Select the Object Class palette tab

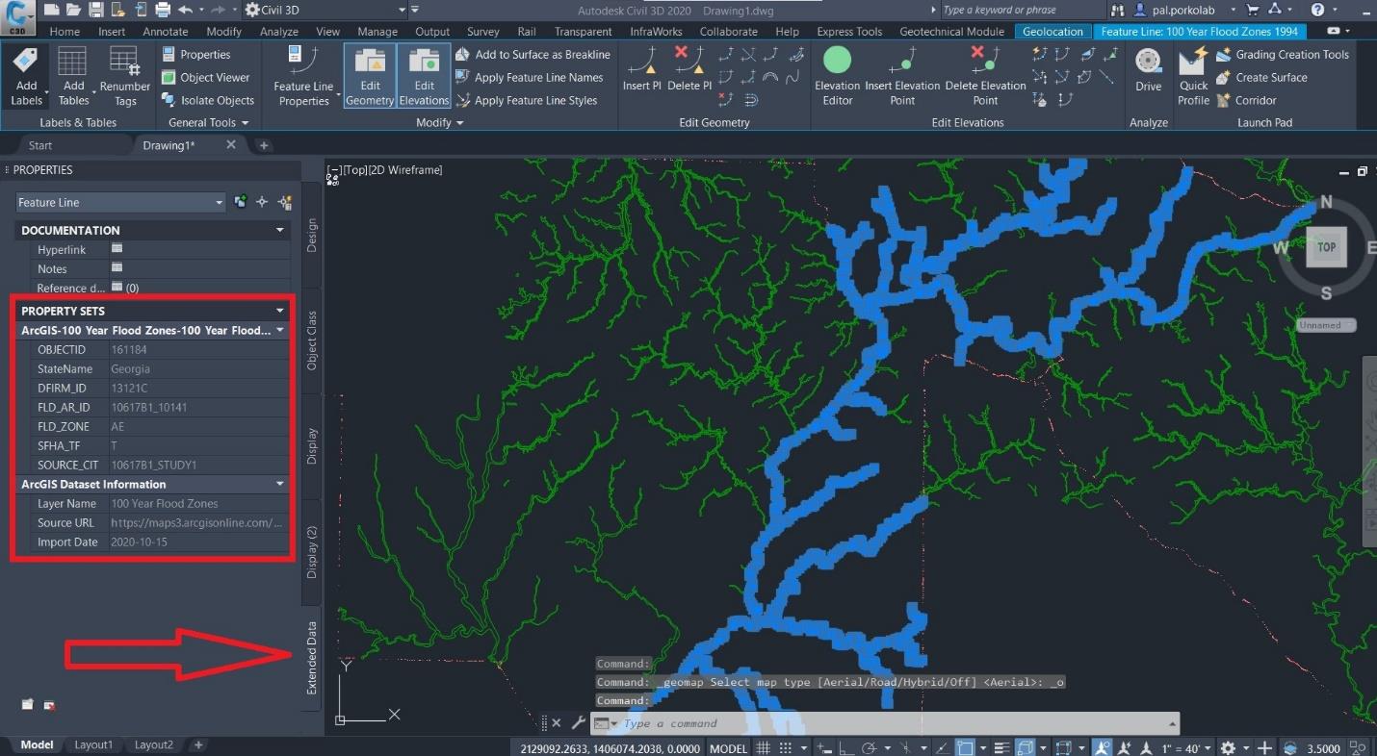coord(311,340)
